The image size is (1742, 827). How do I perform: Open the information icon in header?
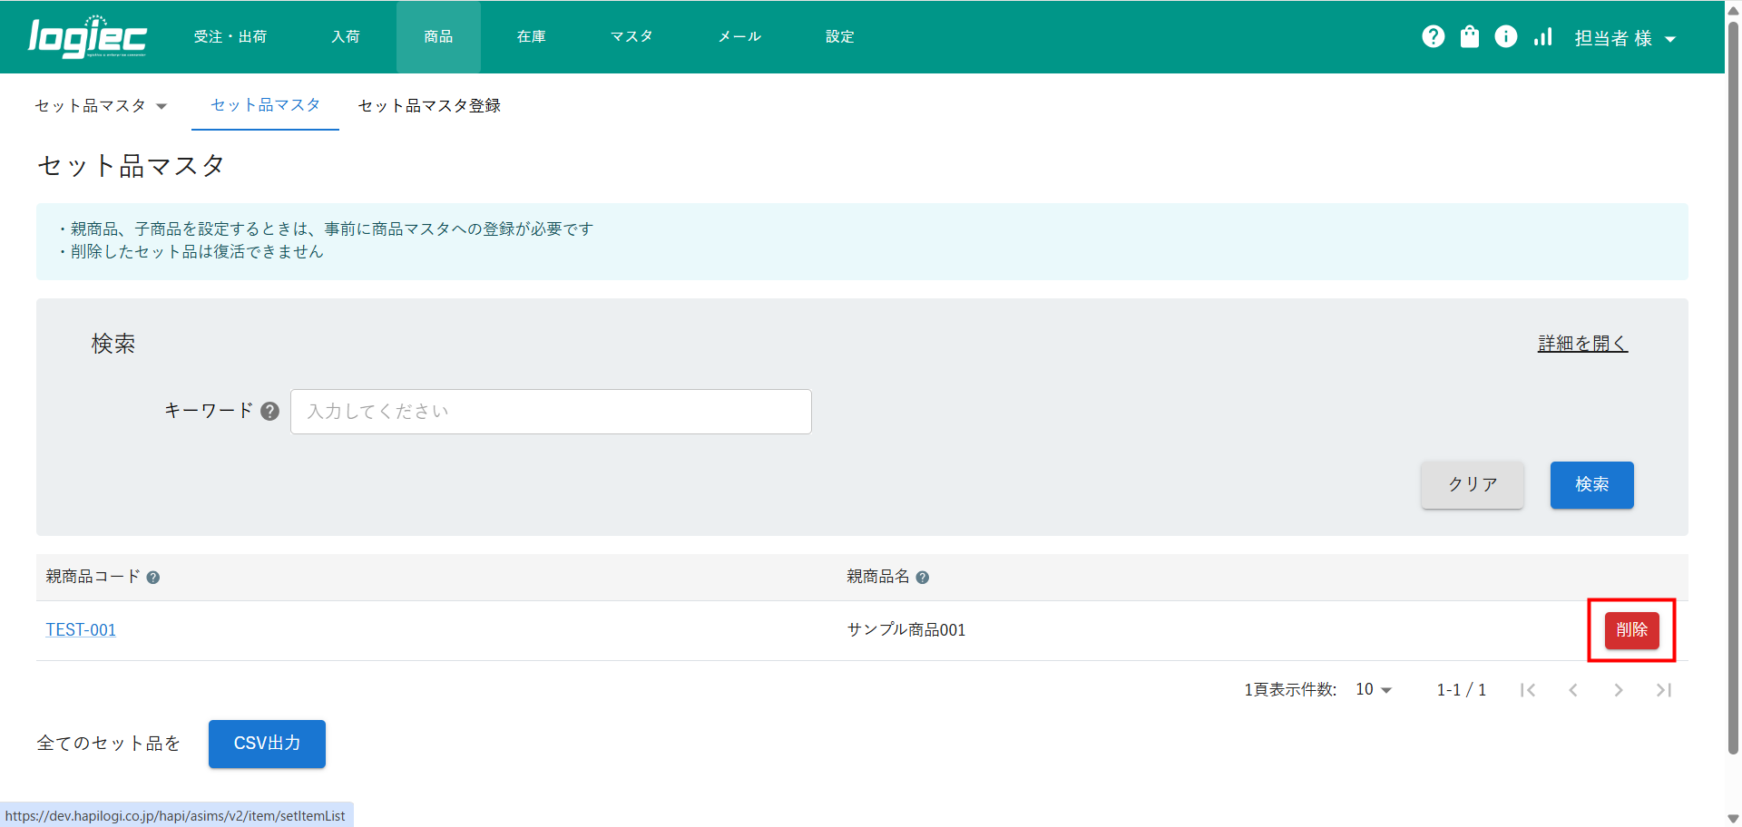click(1505, 36)
